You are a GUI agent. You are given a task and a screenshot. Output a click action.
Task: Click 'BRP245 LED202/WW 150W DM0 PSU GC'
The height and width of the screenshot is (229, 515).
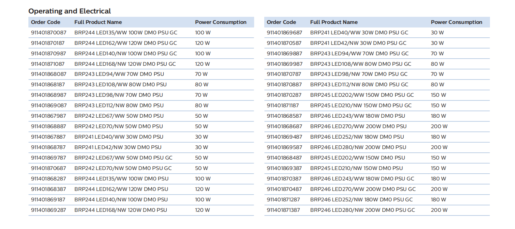click(x=362, y=95)
